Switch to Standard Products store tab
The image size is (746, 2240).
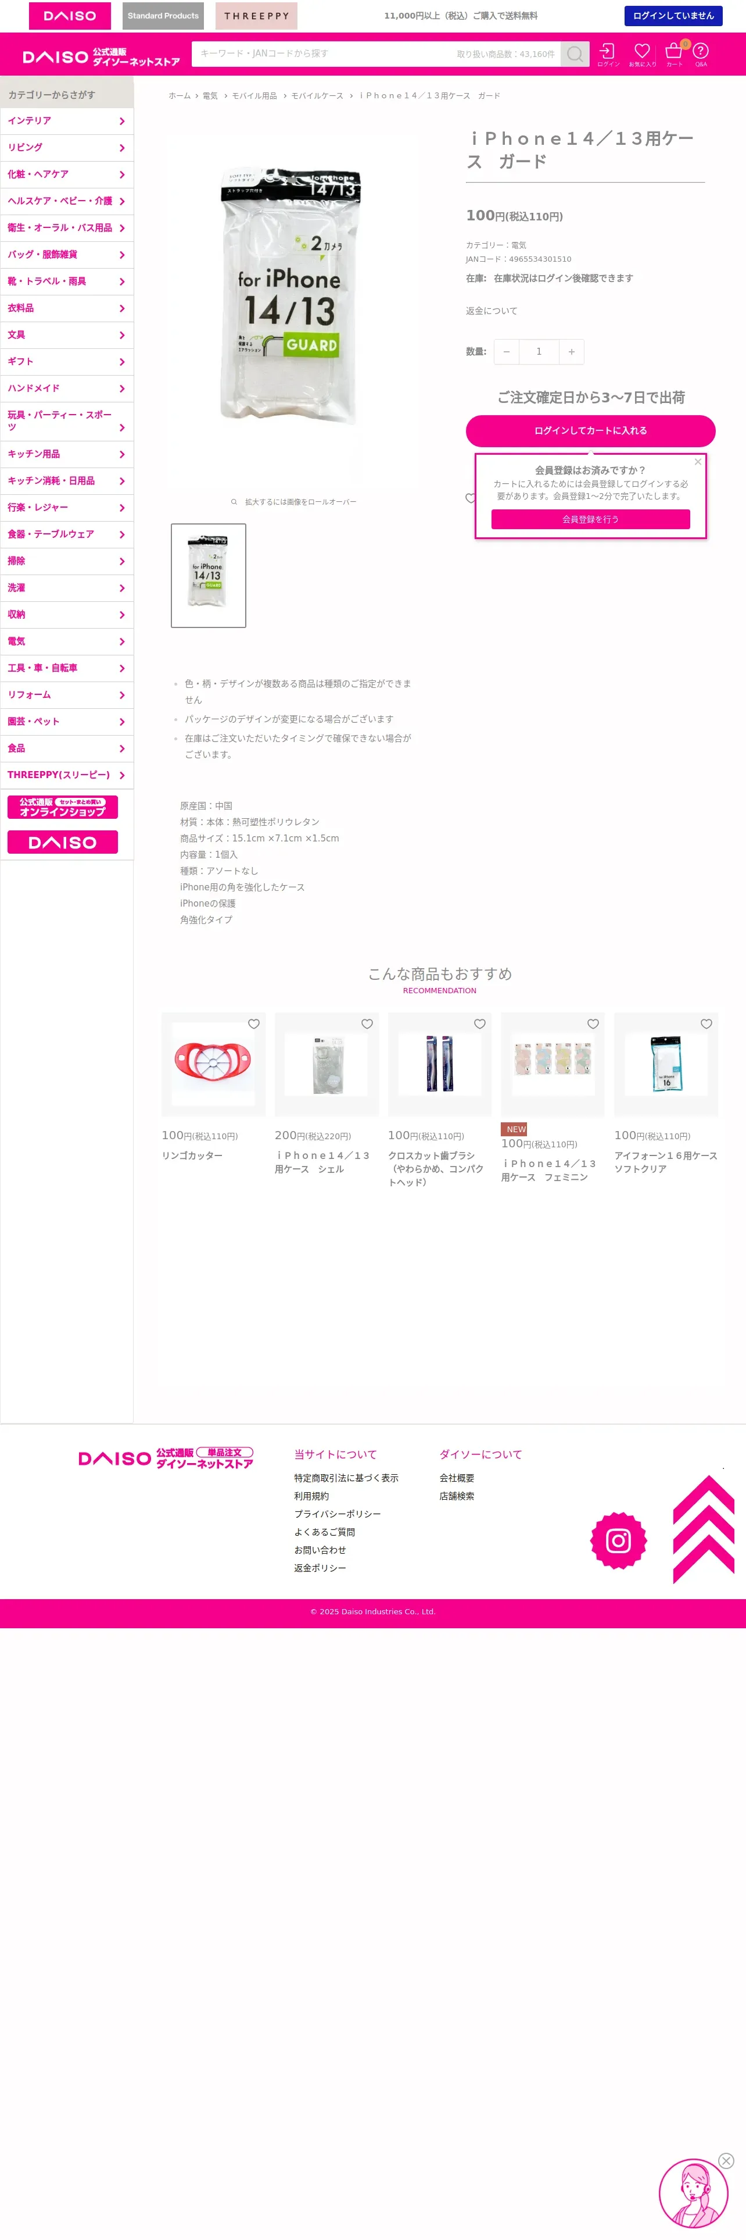click(x=163, y=16)
